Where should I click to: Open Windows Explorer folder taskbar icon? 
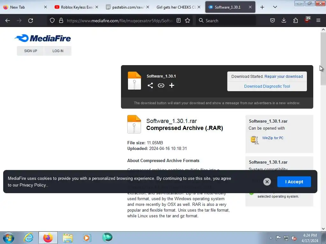tap(67, 238)
